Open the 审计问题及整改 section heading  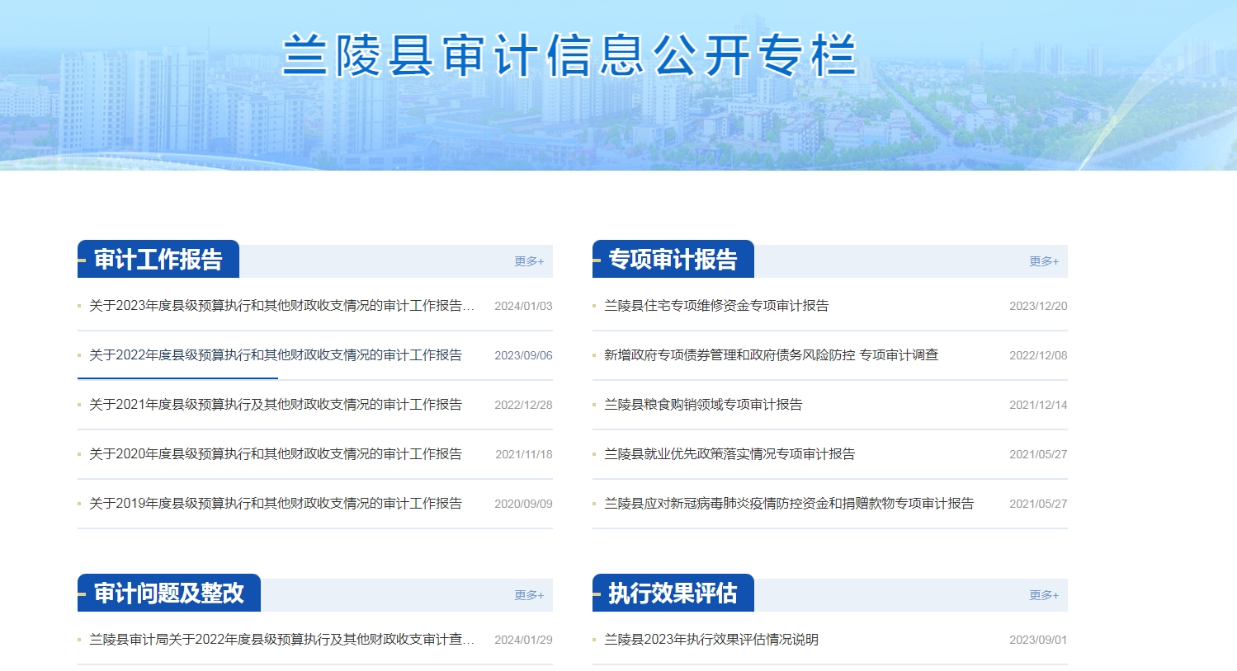[169, 594]
